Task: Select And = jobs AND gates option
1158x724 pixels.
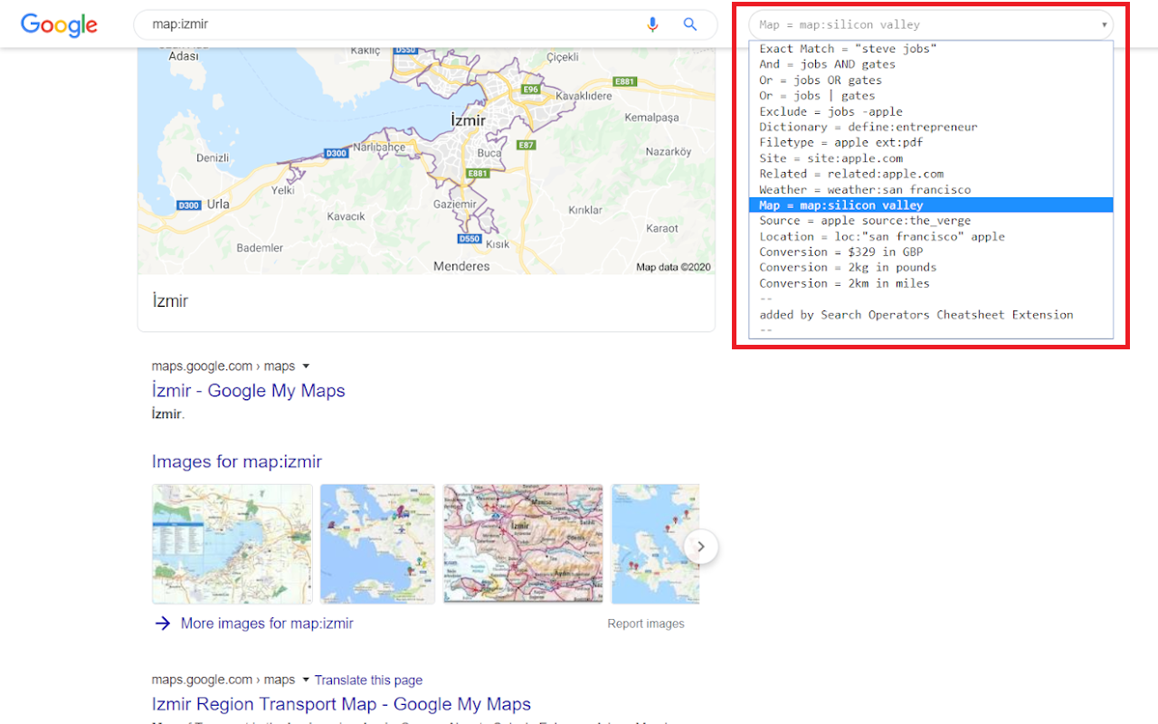Action: point(931,64)
